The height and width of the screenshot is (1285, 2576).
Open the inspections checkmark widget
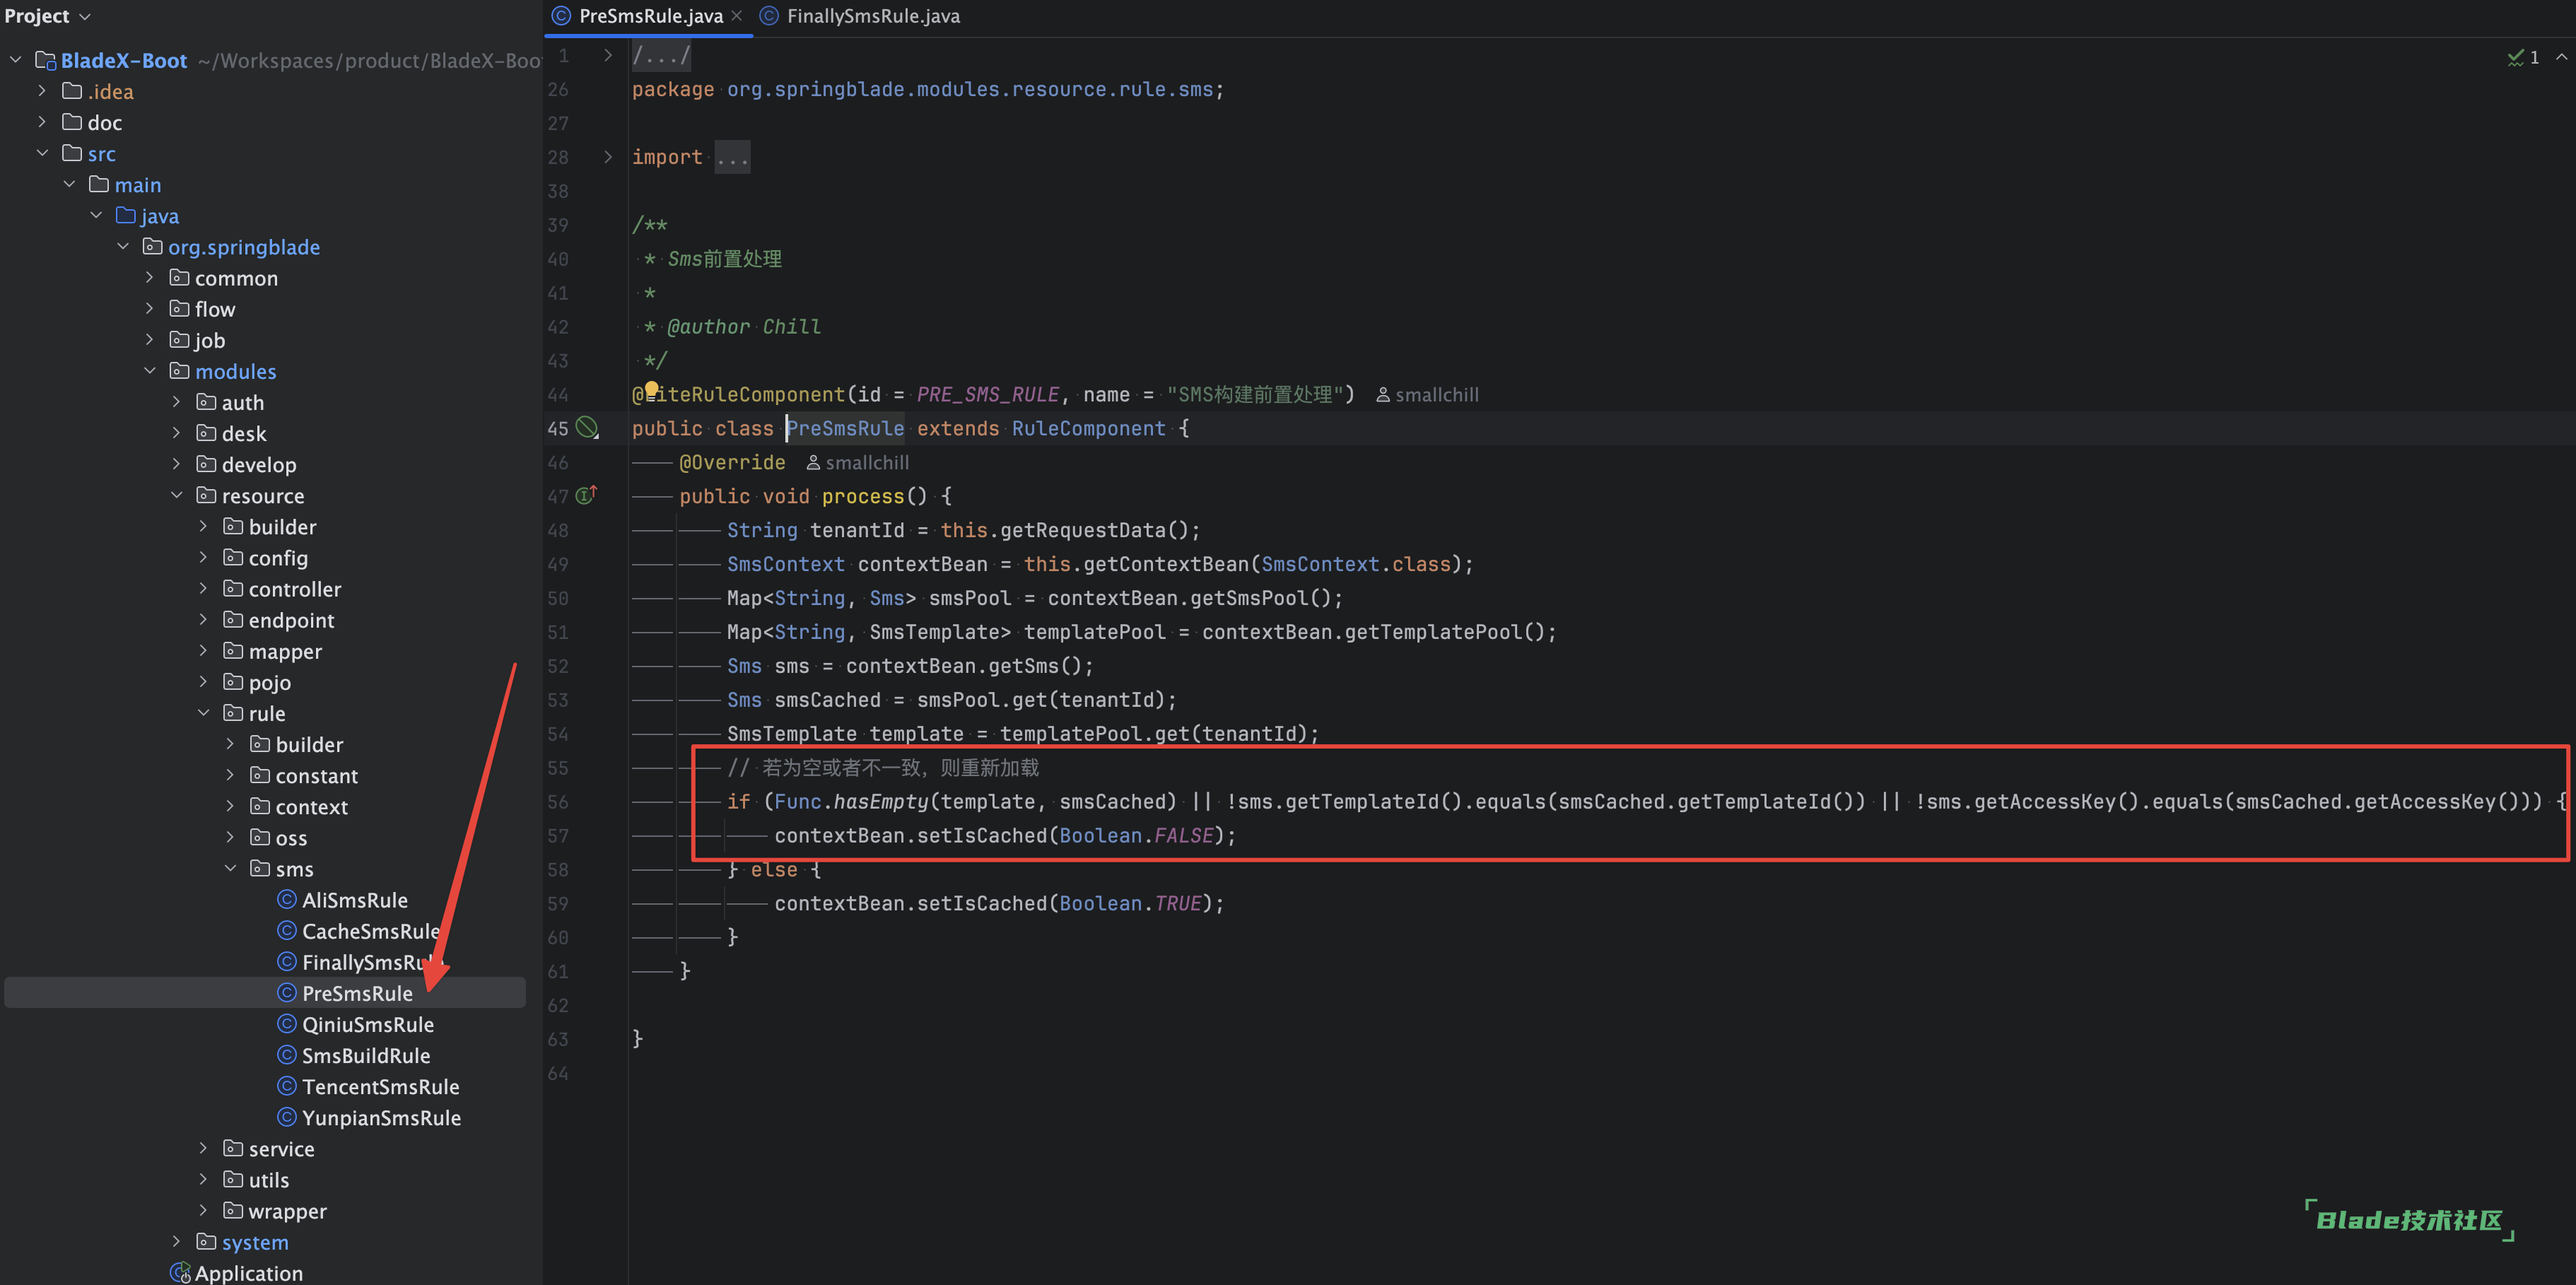2522,57
